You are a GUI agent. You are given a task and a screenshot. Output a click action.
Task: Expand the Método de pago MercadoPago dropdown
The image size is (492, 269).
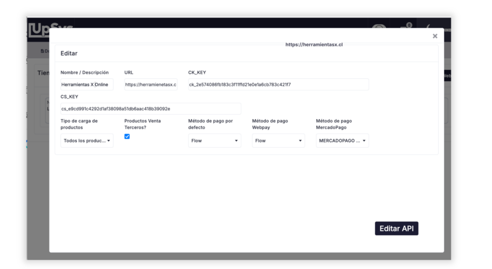[342, 141]
